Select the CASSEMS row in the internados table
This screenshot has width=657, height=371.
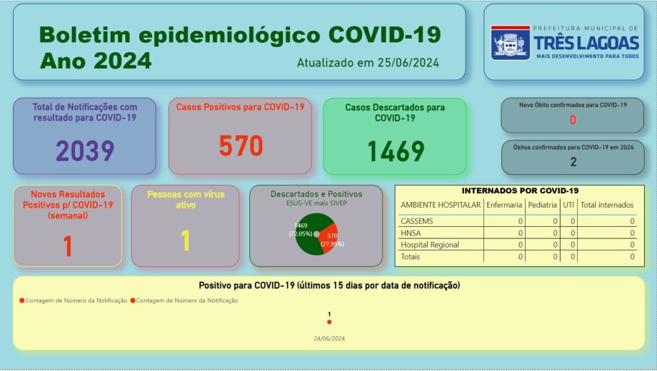coord(518,221)
